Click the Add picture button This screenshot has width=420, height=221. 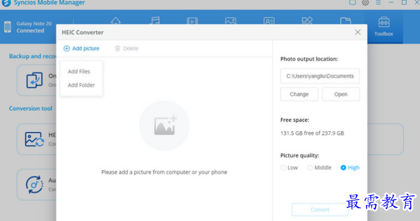(82, 49)
